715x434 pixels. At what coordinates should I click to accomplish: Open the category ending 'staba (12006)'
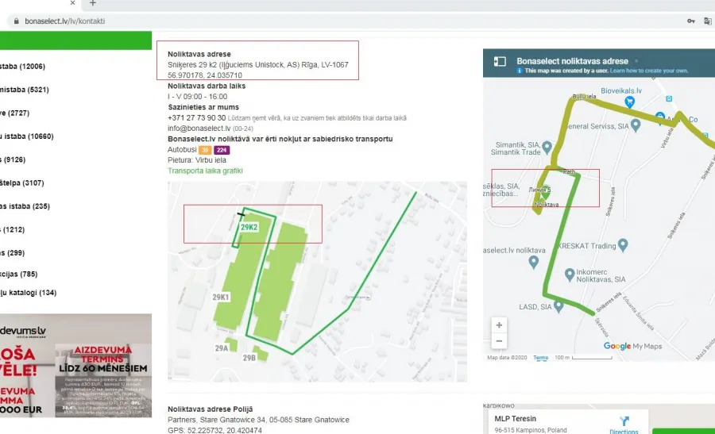coord(22,67)
